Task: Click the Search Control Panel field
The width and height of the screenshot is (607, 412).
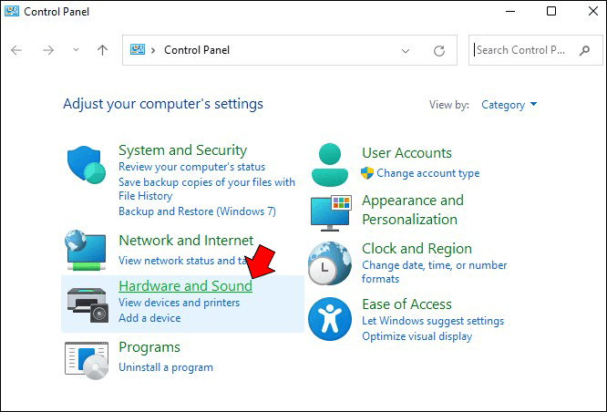Action: (x=535, y=50)
